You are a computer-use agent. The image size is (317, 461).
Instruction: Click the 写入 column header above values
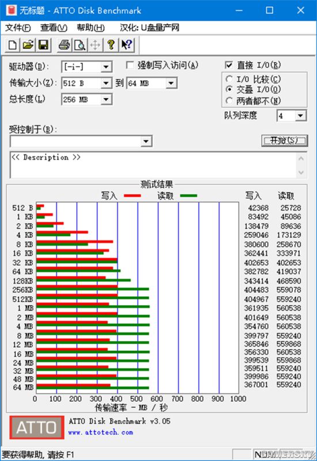253,196
